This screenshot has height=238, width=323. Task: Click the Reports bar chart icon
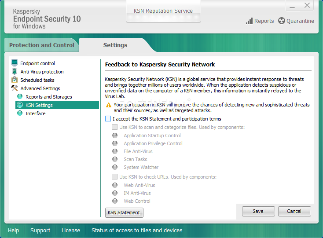249,21
